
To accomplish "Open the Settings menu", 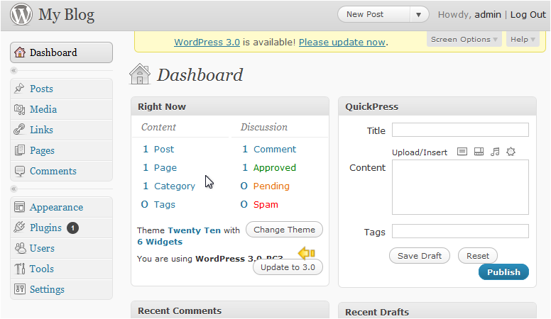I will [x=62, y=289].
